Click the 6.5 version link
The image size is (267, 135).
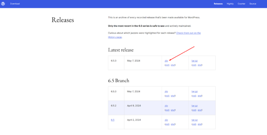coord(112,120)
